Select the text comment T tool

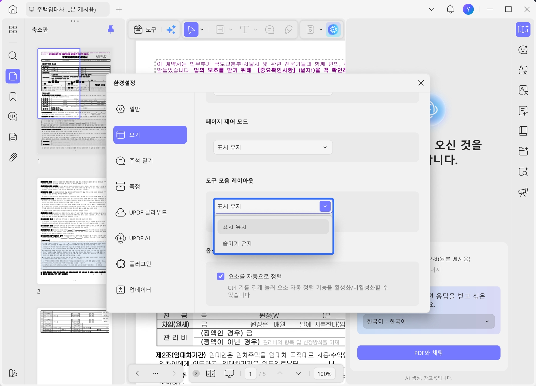pos(245,30)
